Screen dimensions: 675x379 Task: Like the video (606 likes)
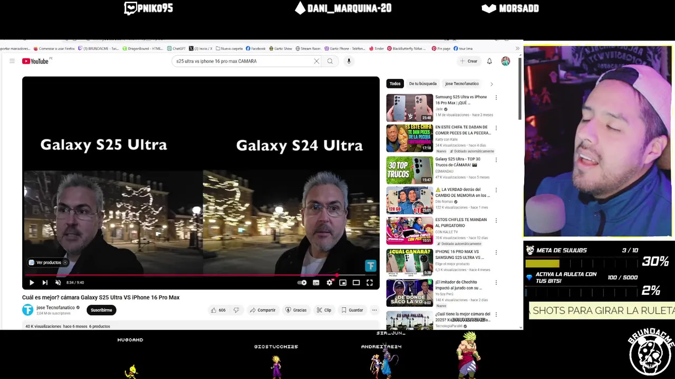click(x=218, y=310)
